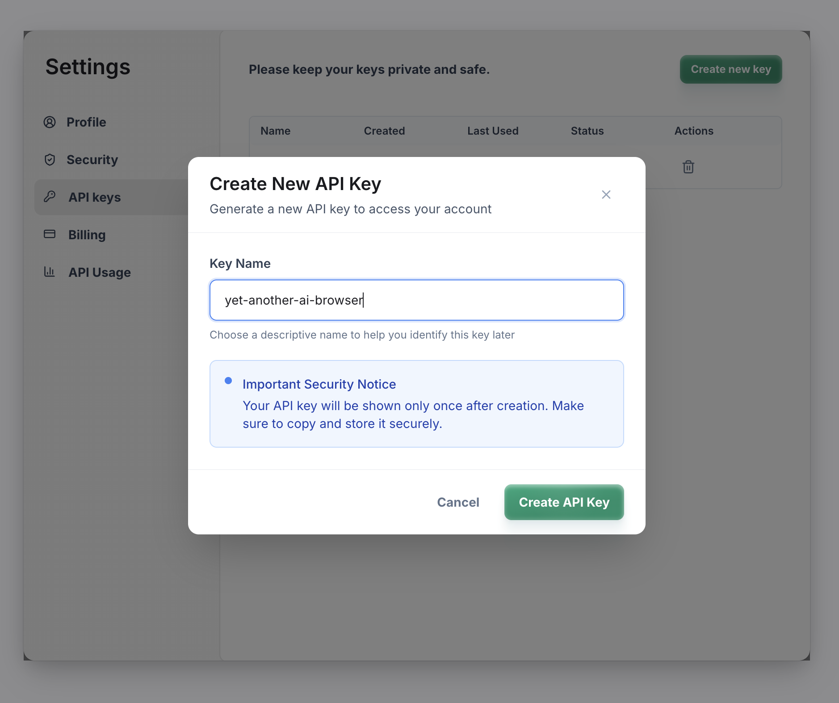The image size is (839, 703).
Task: Delete the key using trash icon
Action: [688, 167]
